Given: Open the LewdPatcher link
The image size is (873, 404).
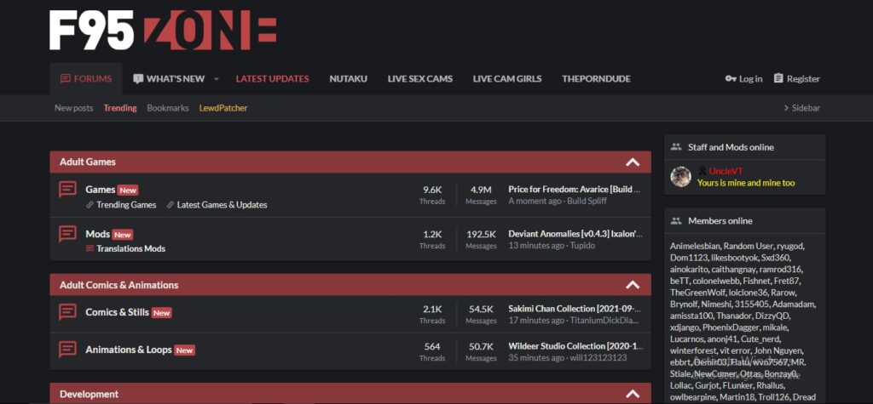Looking at the screenshot, I should [223, 108].
